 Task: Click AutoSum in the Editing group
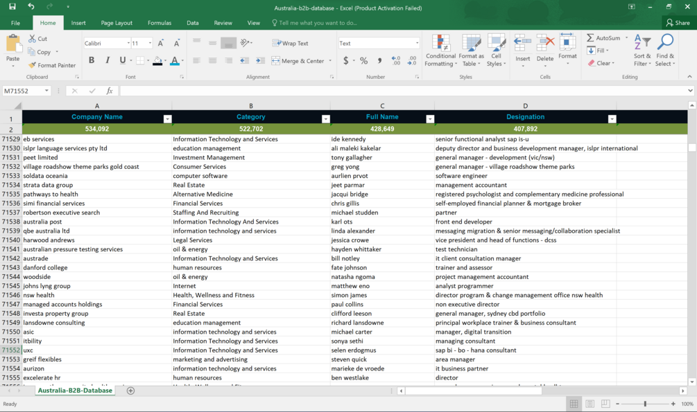[x=603, y=38]
